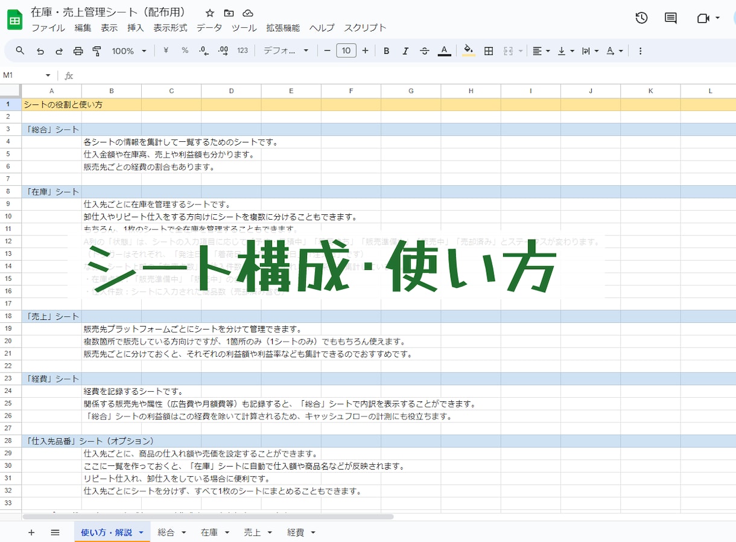Screen dimensions: 736x542
Task: Open the 拡張機能 menu
Action: [x=283, y=28]
